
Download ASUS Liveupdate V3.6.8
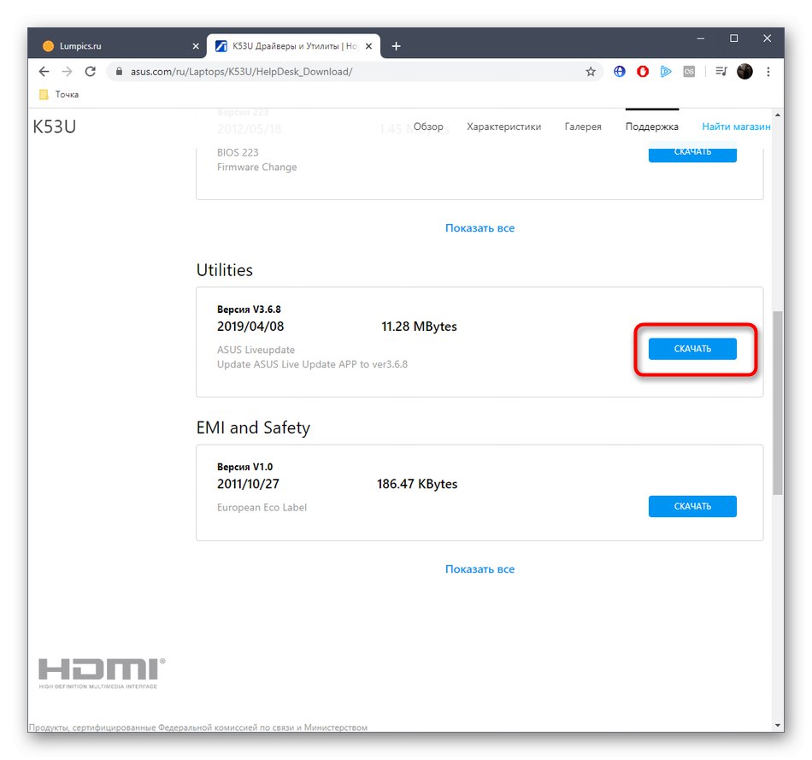point(692,349)
